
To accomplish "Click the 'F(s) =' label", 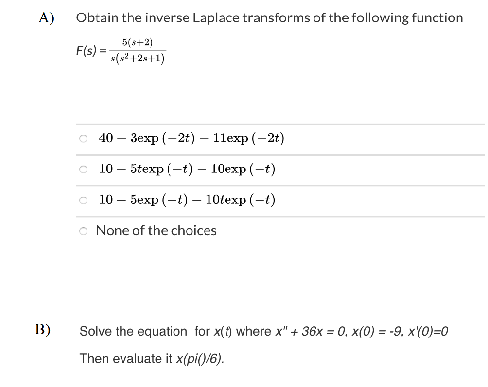I will pos(91,50).
